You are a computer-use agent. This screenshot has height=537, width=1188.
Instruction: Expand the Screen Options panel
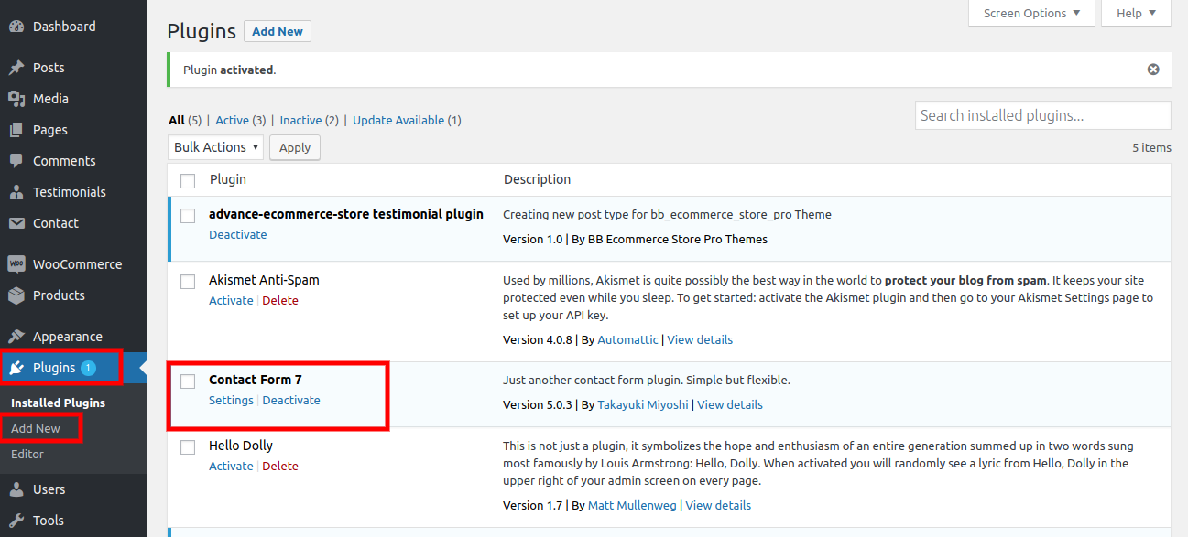click(x=1031, y=13)
